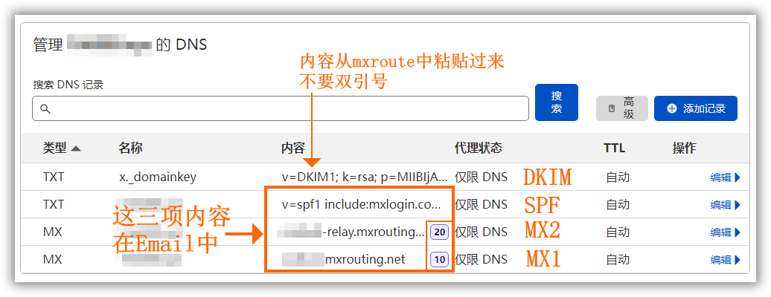Image resolution: width=771 pixels, height=297 pixels.
Task: Click the 代理状态 column header
Action: [478, 148]
